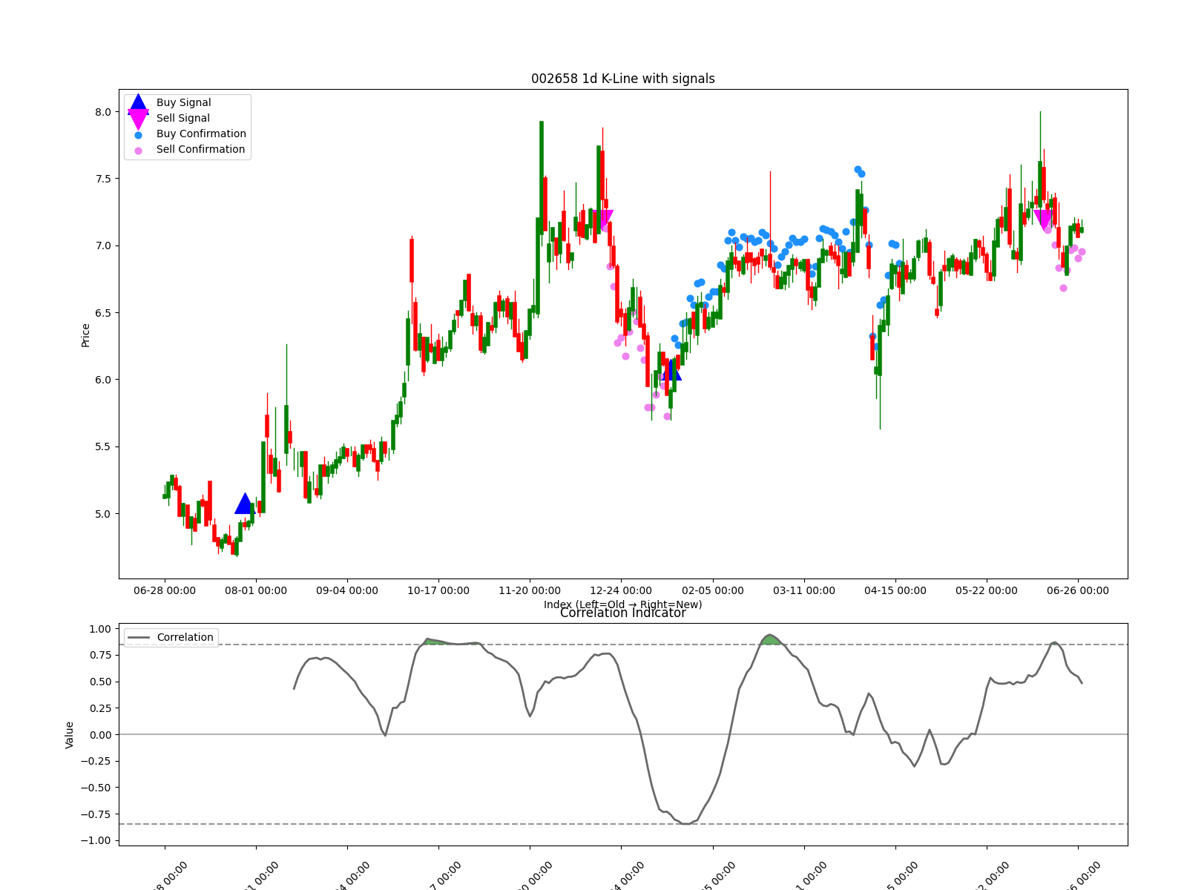The width and height of the screenshot is (1187, 890).
Task: Click the '02-05 00:00' date tick label
Action: pyautogui.click(x=713, y=590)
